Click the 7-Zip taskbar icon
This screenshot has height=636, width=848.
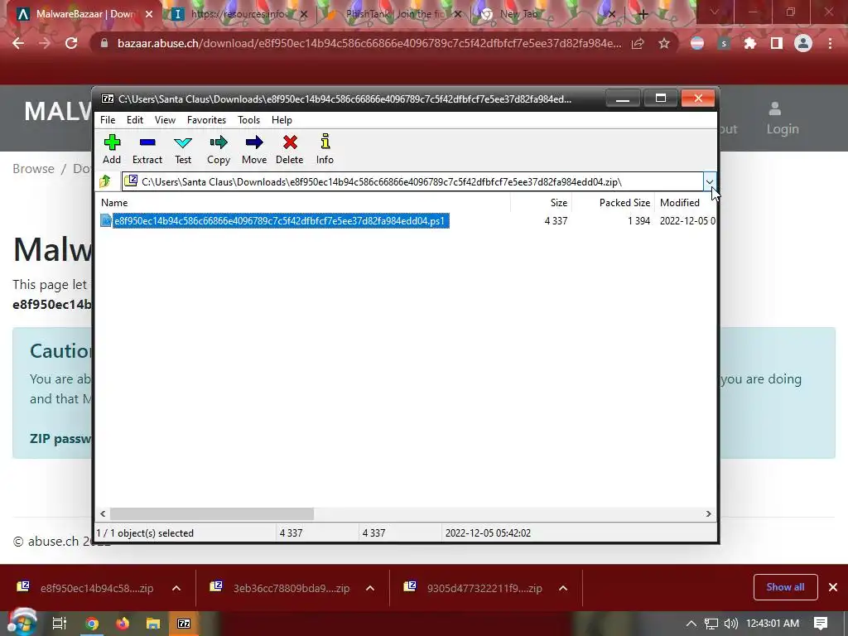(x=184, y=624)
